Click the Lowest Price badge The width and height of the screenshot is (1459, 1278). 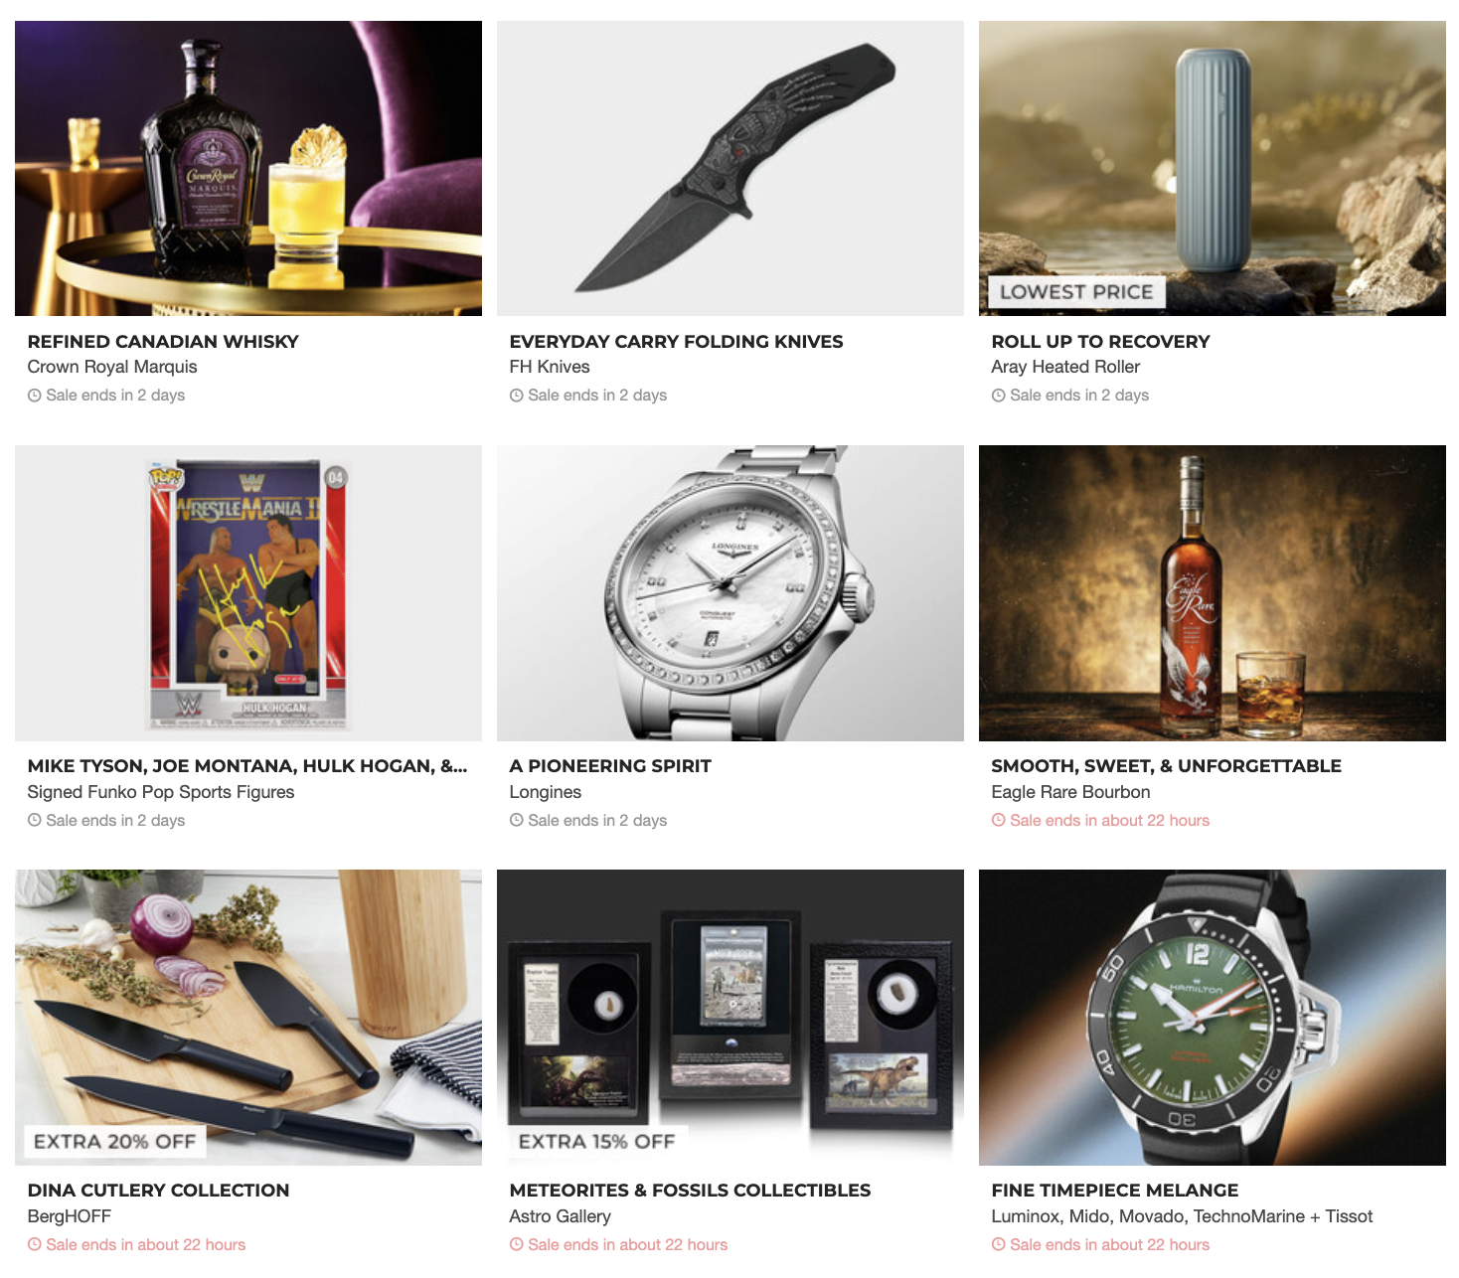(1076, 292)
